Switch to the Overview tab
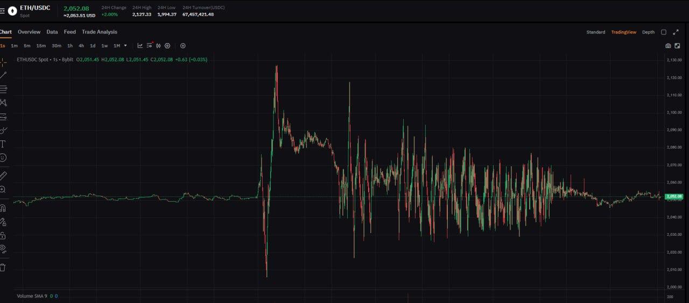This screenshot has height=303, width=689. 29,32
